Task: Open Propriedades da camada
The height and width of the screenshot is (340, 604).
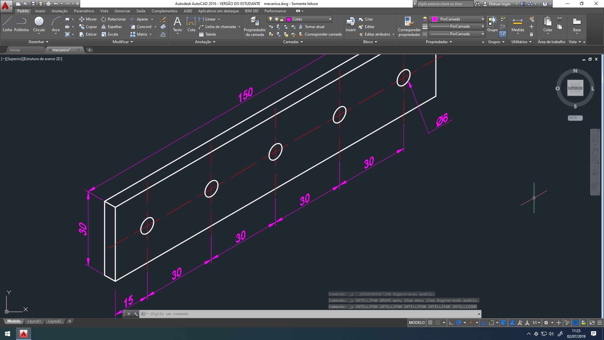Action: pos(254,27)
